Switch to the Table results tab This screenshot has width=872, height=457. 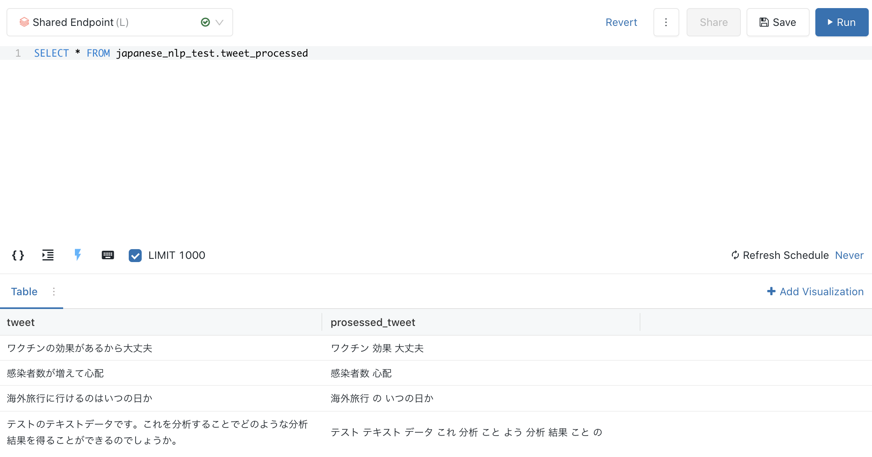(24, 292)
